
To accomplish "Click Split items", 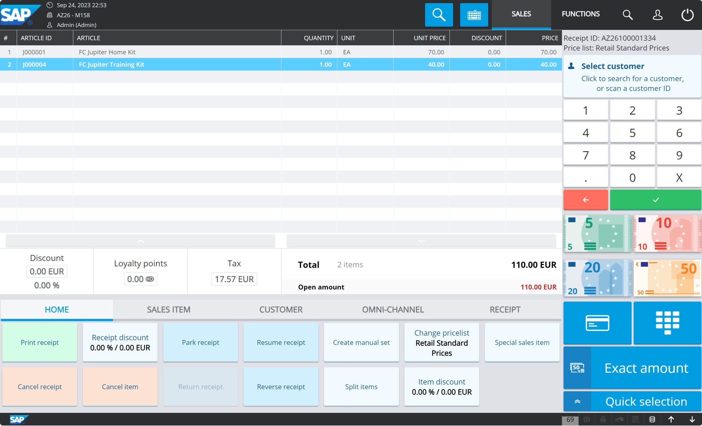I will pos(361,387).
